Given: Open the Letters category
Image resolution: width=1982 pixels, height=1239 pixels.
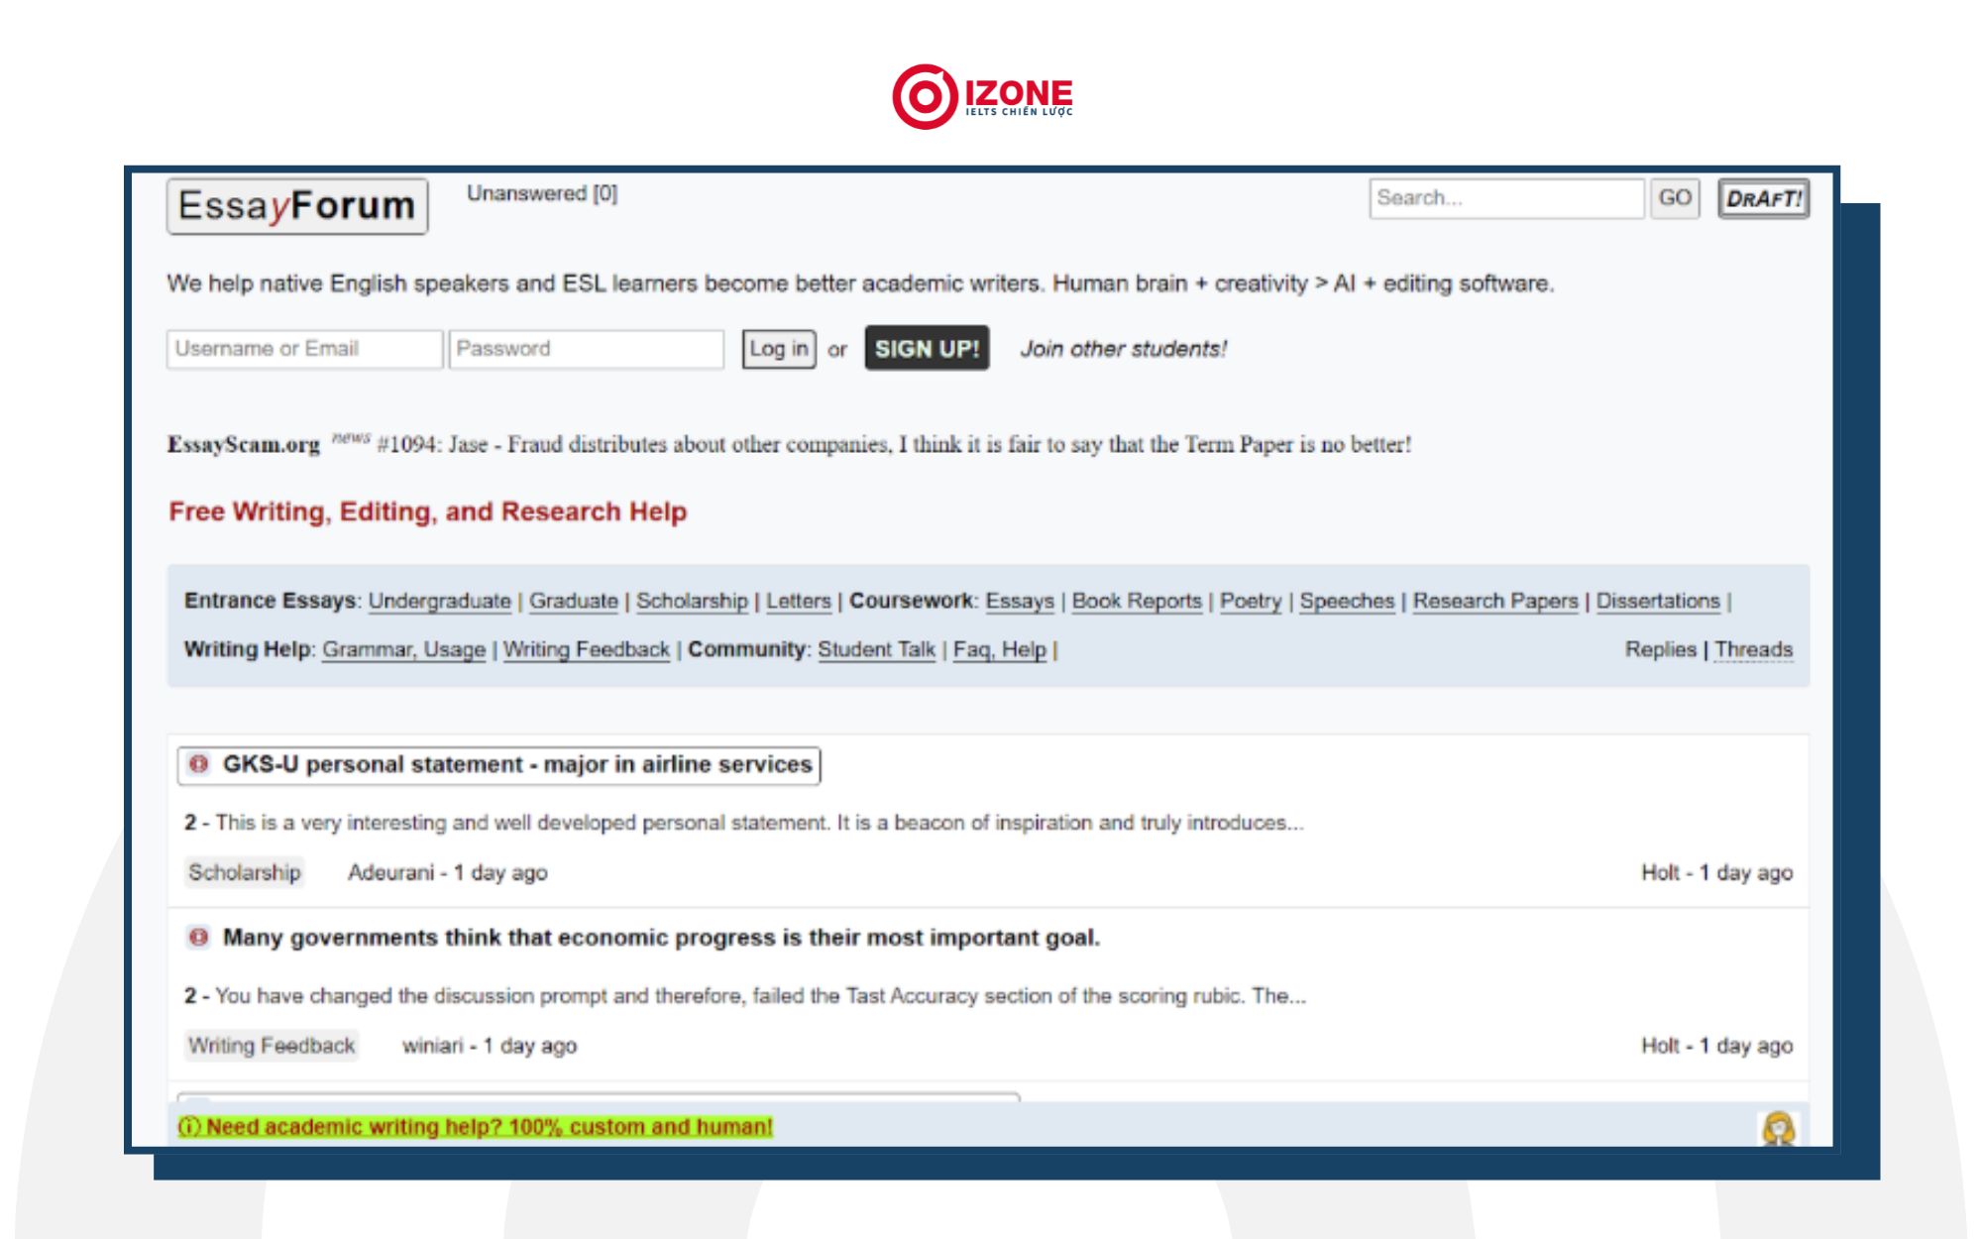Looking at the screenshot, I should tap(799, 601).
